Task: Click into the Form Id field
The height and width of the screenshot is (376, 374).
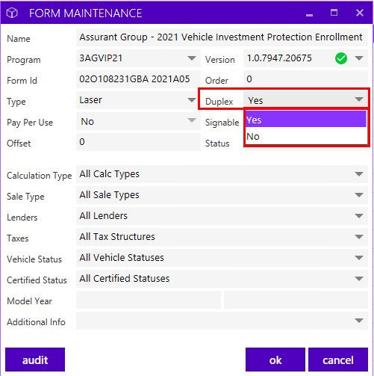Action: (x=138, y=79)
